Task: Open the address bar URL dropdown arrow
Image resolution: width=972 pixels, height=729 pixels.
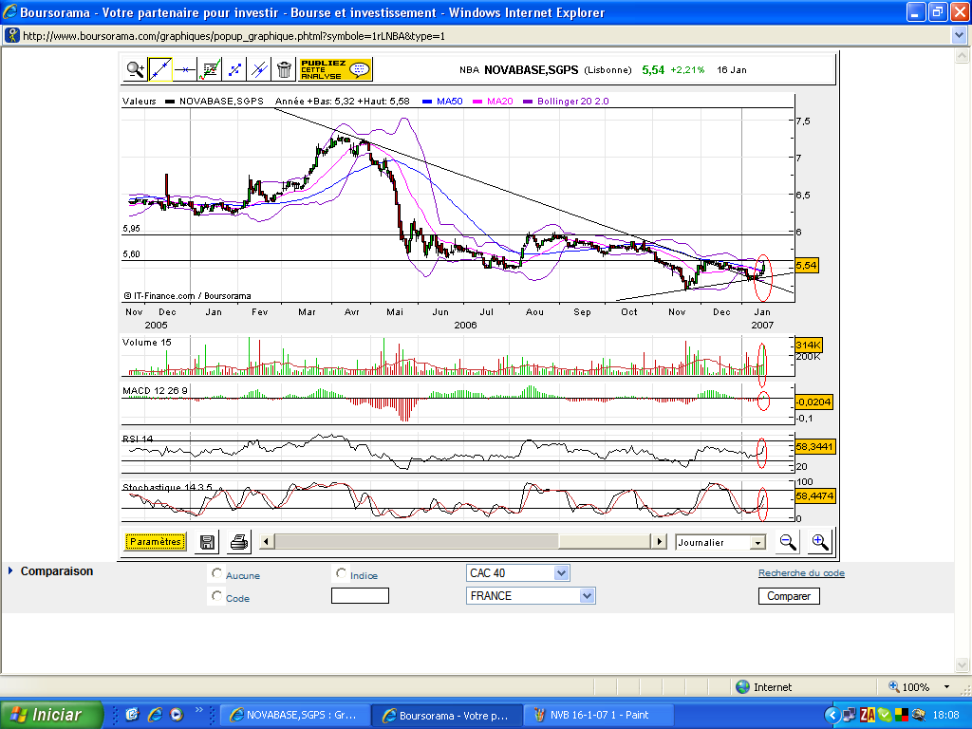Action: click(x=961, y=36)
